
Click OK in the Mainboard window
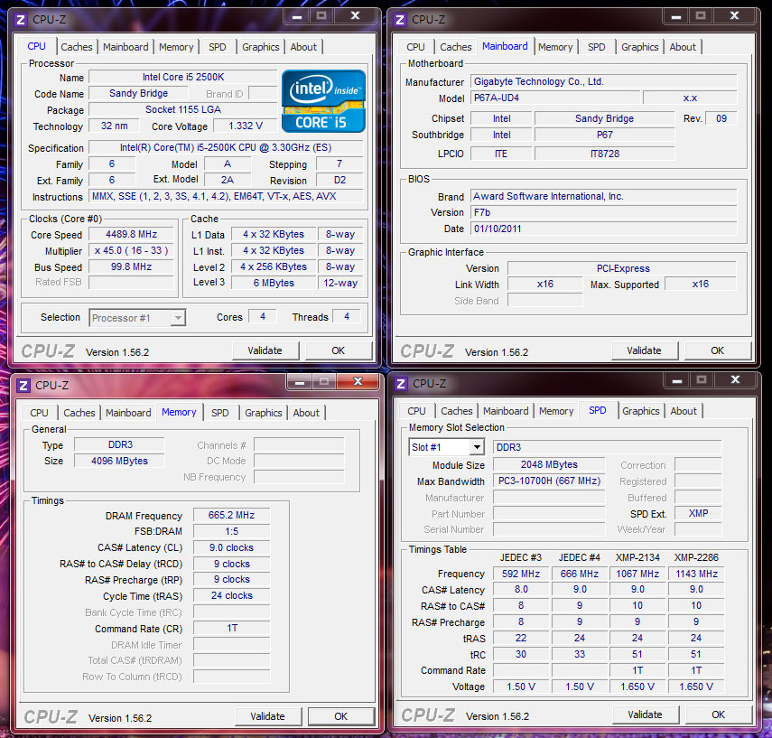(x=717, y=350)
